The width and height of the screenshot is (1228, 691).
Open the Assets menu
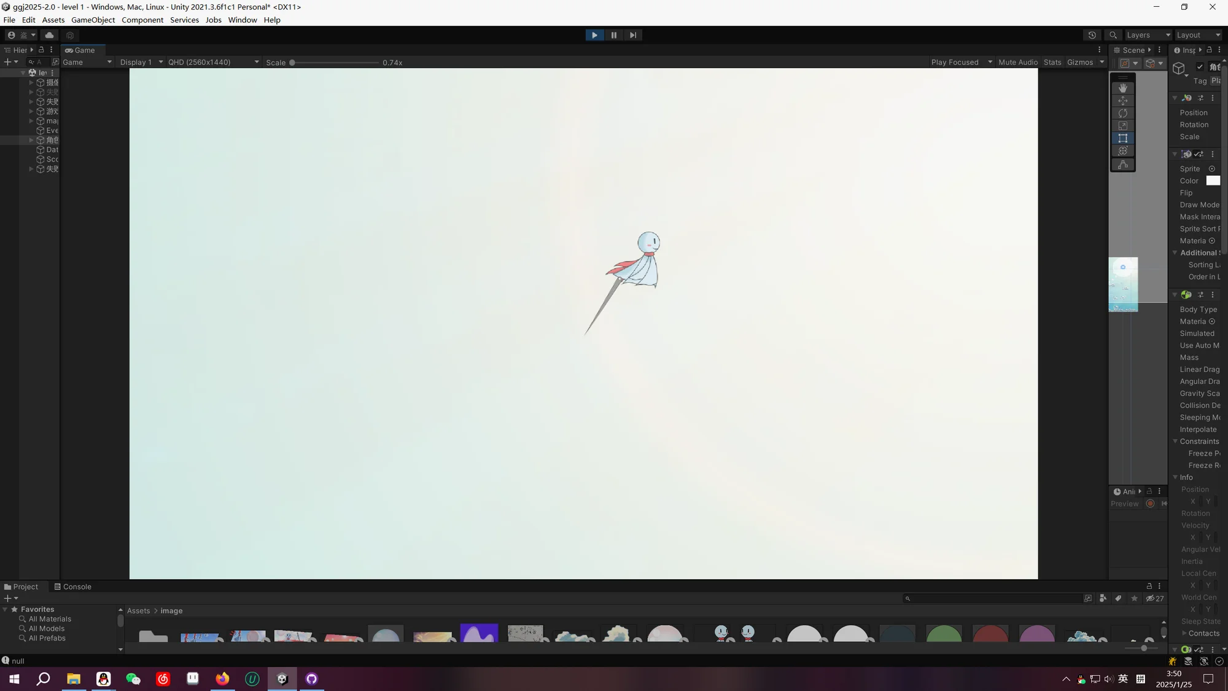pos(53,20)
